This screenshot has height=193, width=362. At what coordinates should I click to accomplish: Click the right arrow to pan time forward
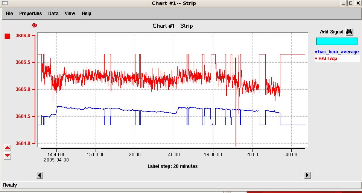coord(307,175)
